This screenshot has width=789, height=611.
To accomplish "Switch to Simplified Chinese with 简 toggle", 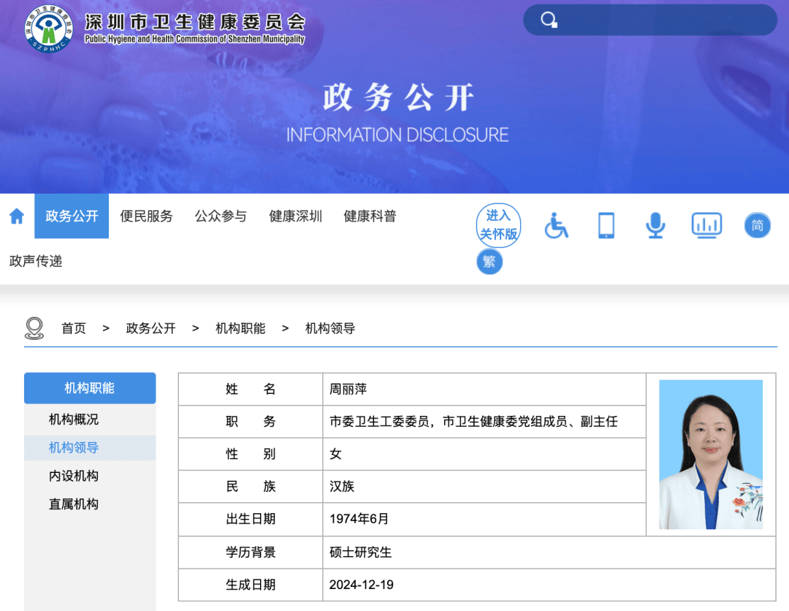I will tap(757, 225).
